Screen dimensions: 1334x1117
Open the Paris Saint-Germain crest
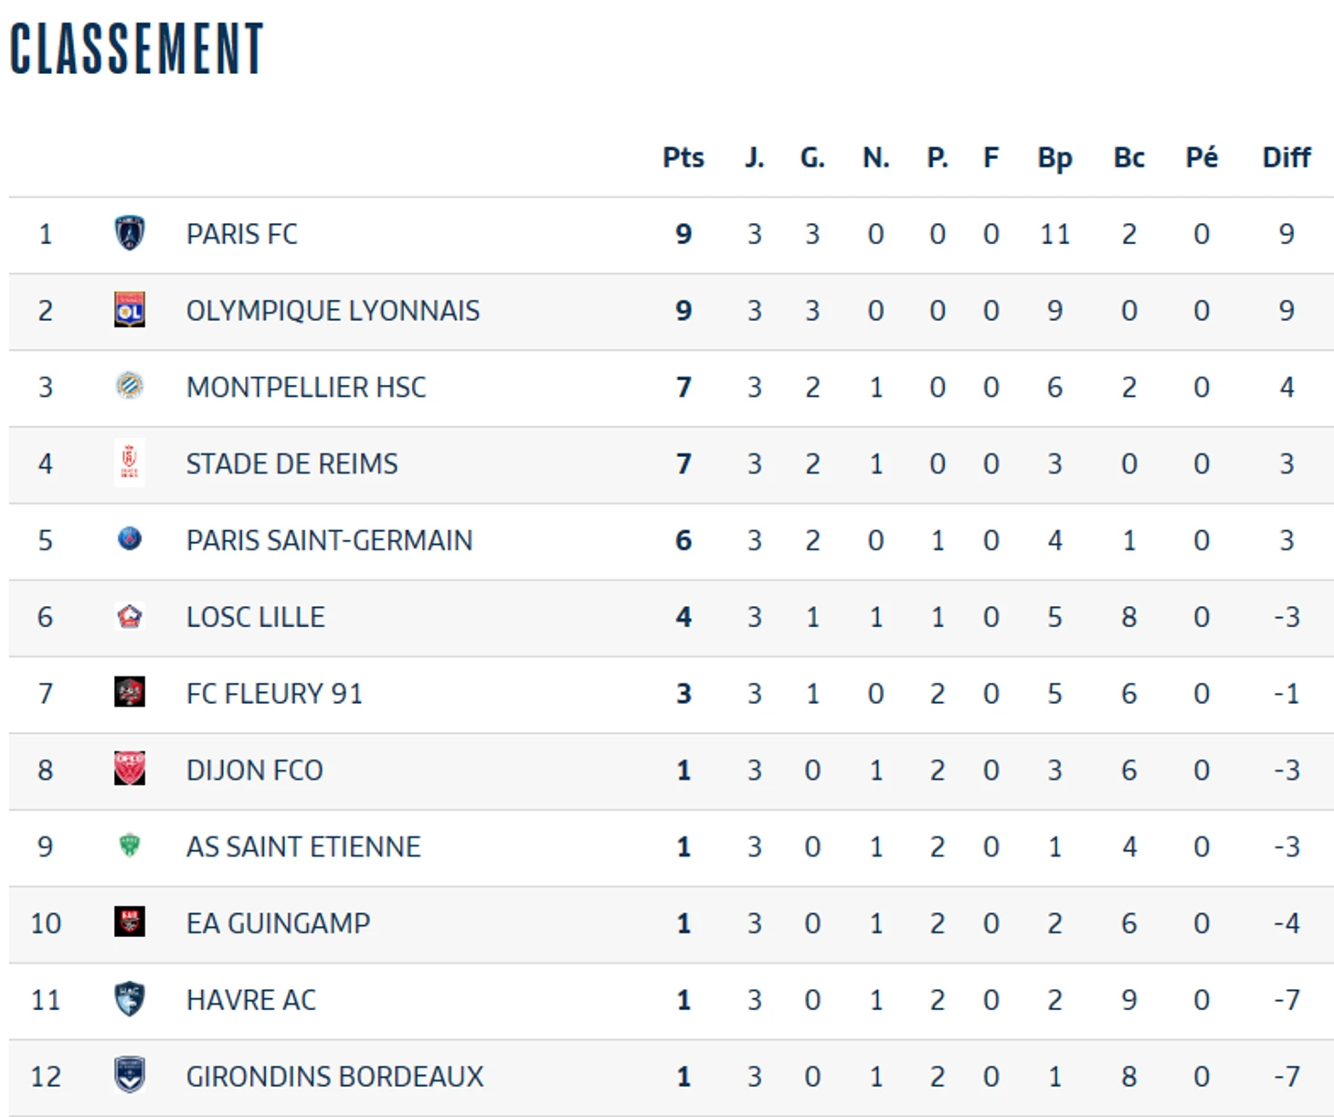tap(130, 538)
